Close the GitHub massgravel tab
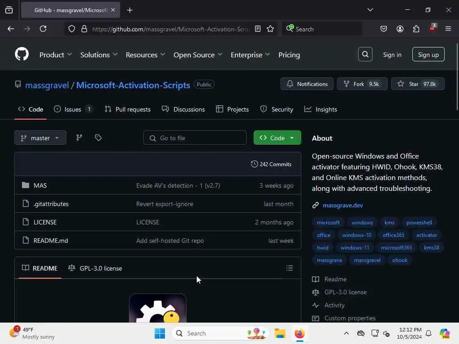Screen dimensions: 459x344 click(x=113, y=10)
